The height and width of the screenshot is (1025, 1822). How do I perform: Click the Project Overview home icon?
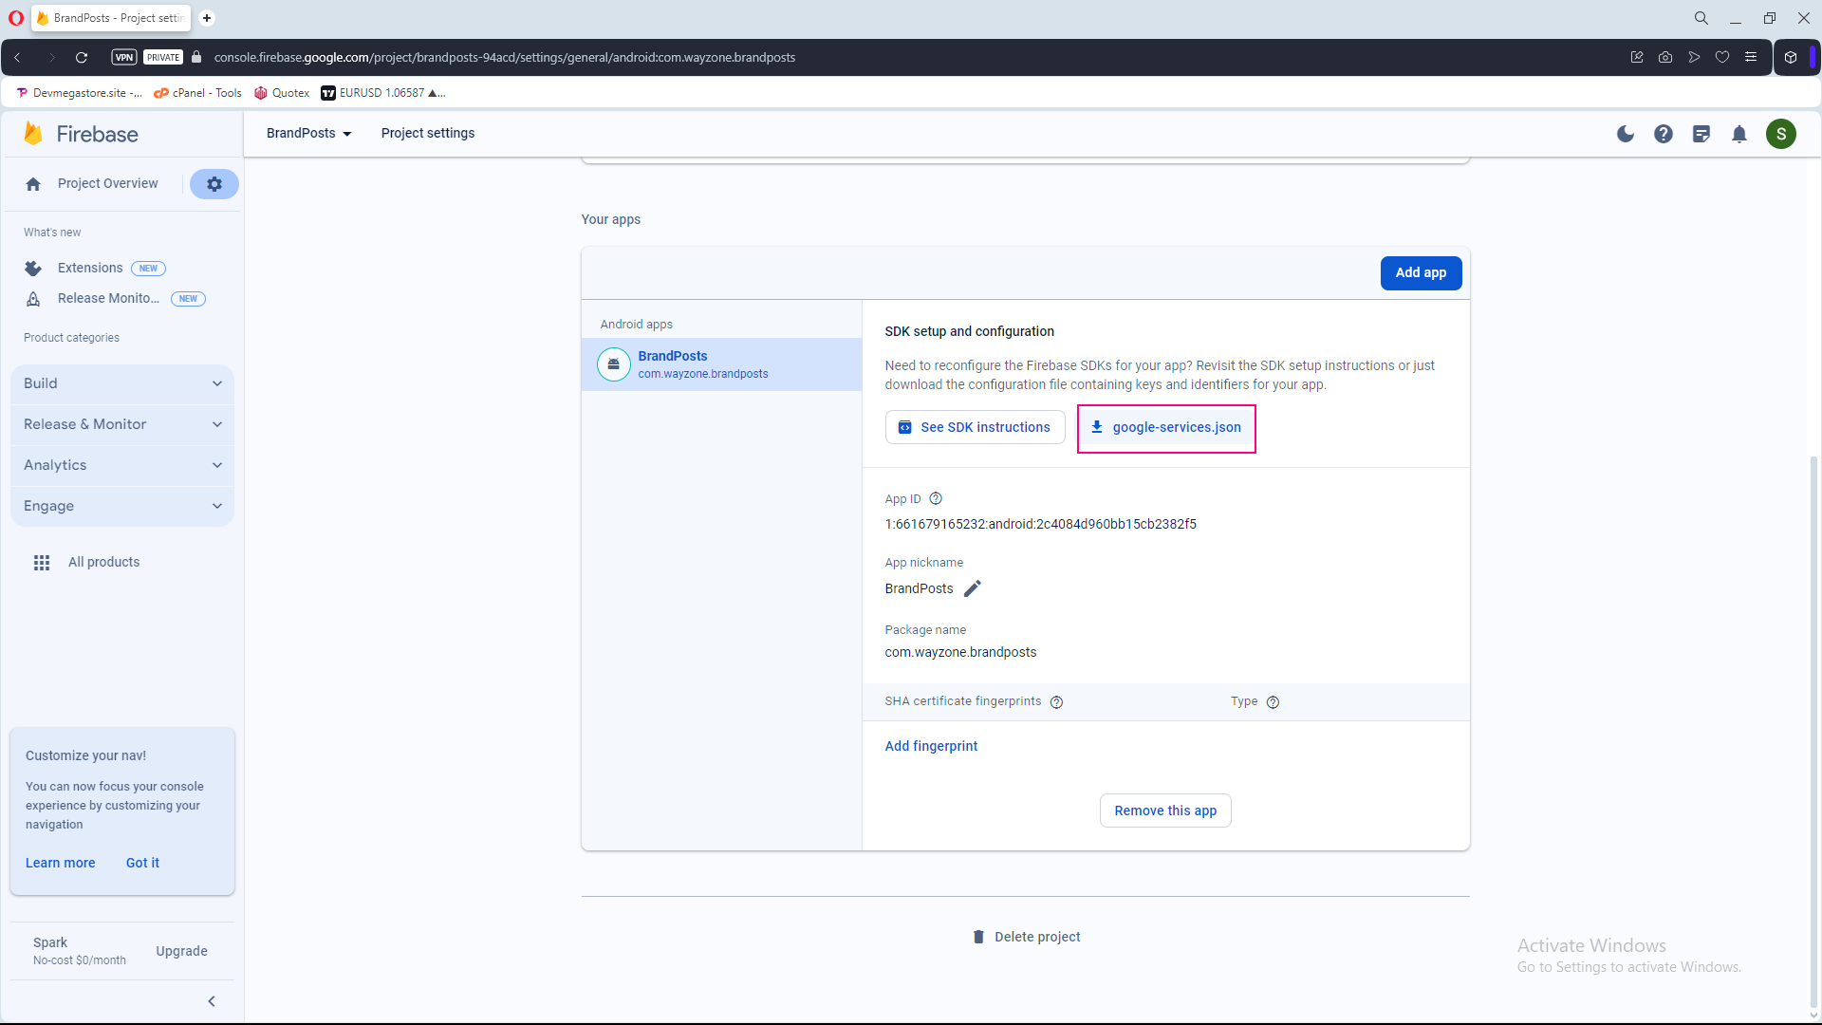coord(33,184)
